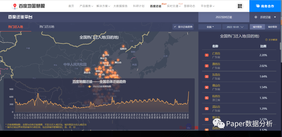Select the 热门迁入地 tab
Screen dimensions: 282x137
16,27
